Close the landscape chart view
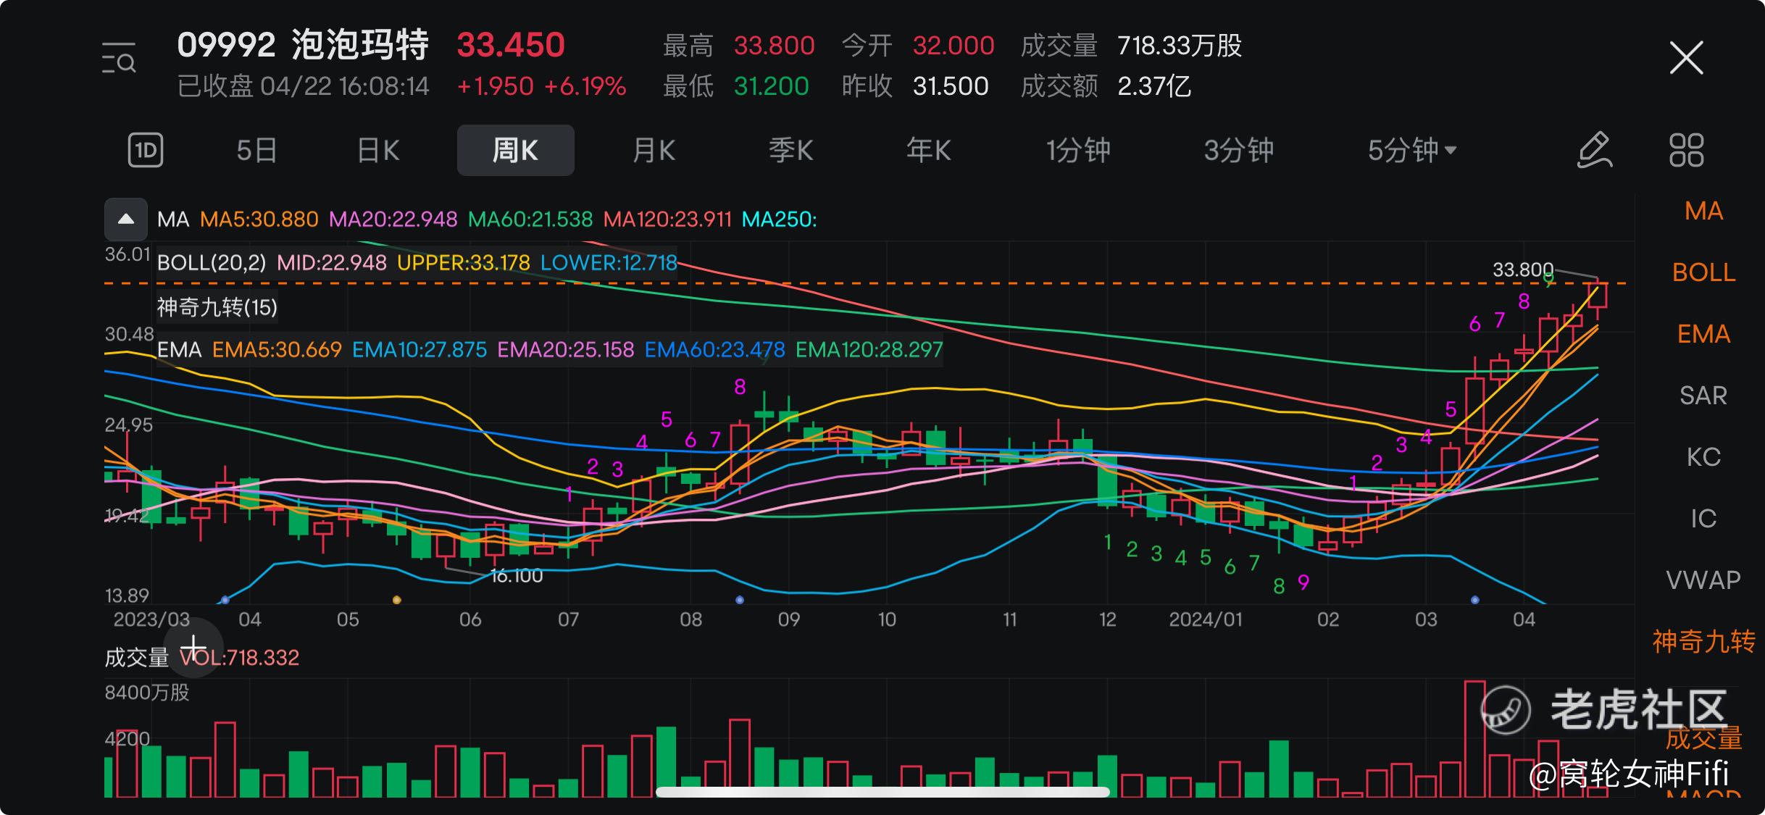The height and width of the screenshot is (815, 1765). click(1687, 58)
